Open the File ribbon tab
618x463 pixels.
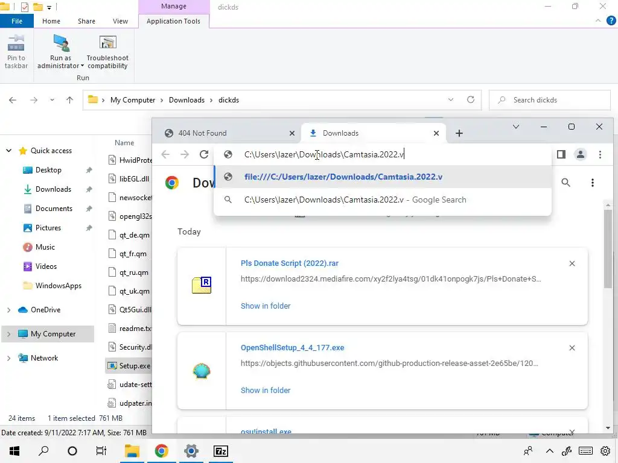[16, 21]
